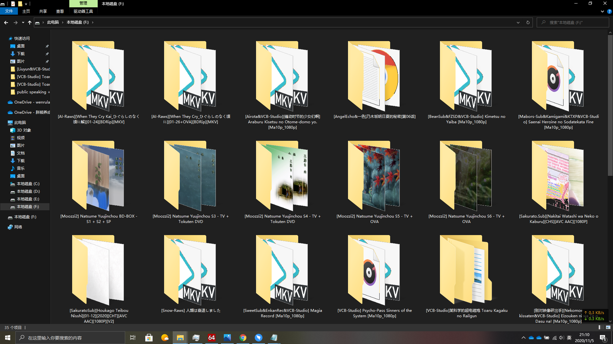Screen dimensions: 613x344
Task: Select Toaru Kagaku no Railgun folder
Action: click(x=466, y=276)
